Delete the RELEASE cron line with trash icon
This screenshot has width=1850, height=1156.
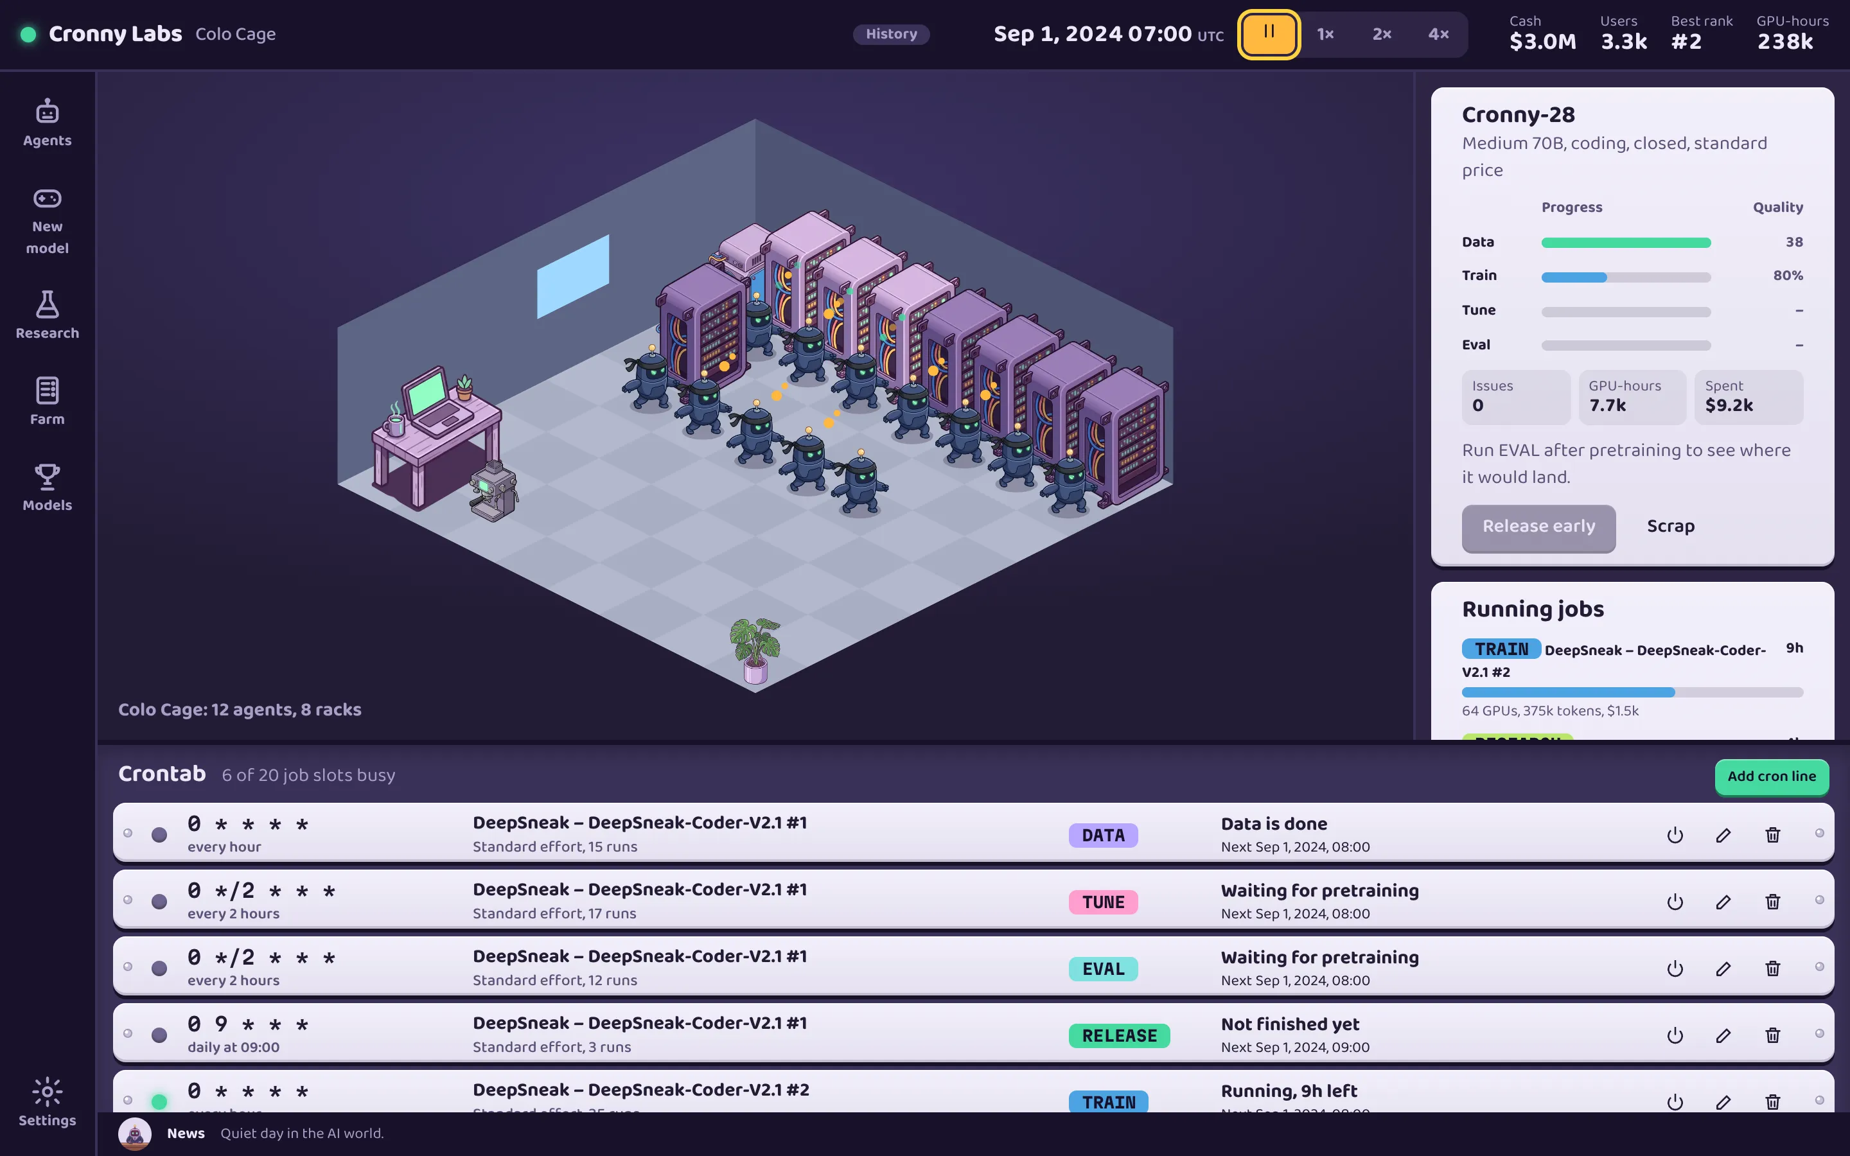tap(1773, 1035)
